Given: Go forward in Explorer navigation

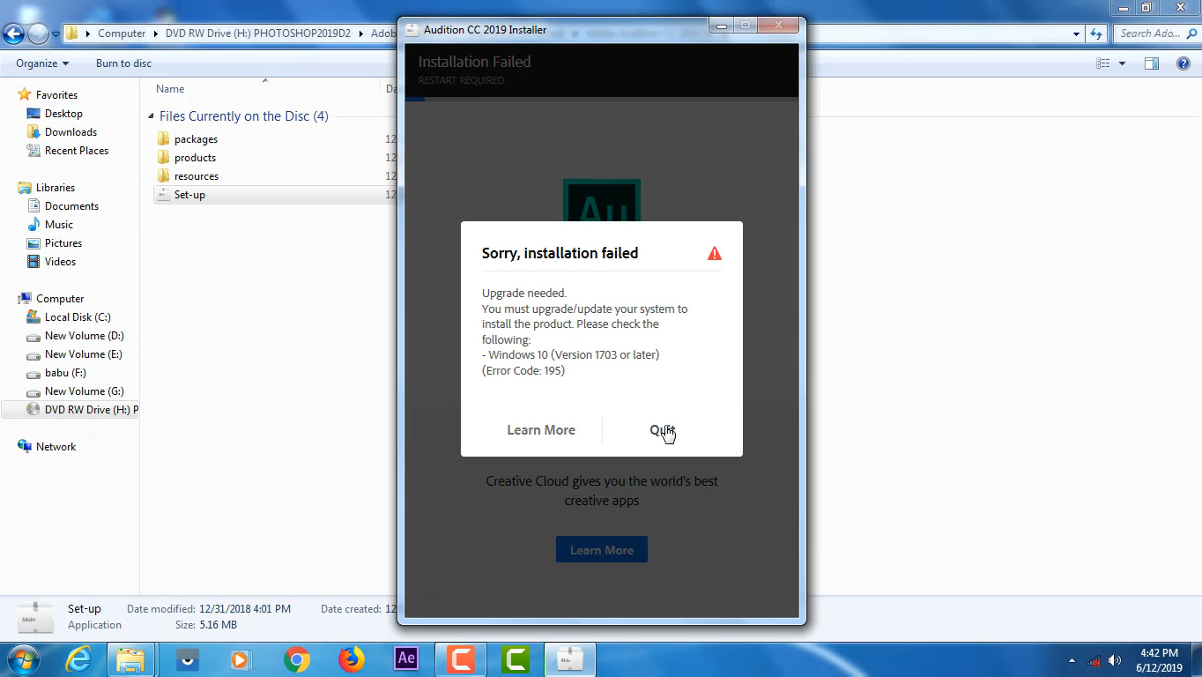Looking at the screenshot, I should click(x=39, y=33).
